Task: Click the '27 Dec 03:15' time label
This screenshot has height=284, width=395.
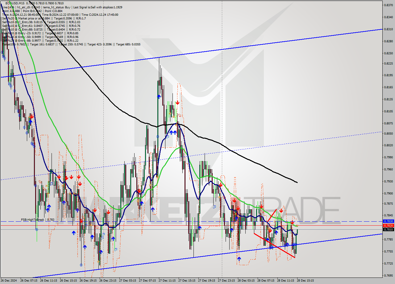Action: 127,281
